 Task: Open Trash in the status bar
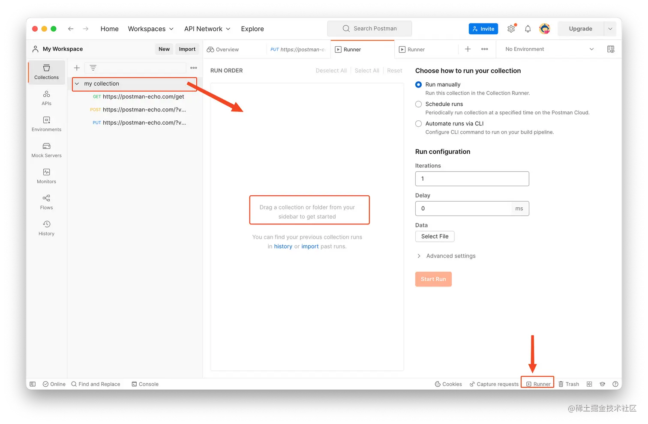tap(569, 384)
